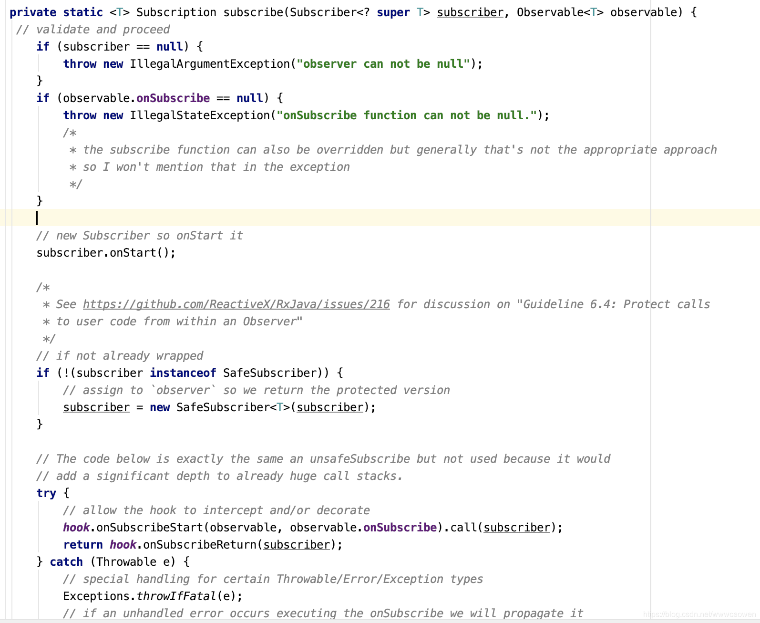Click the 'catch' keyword
760x623 pixels.
pos(66,562)
